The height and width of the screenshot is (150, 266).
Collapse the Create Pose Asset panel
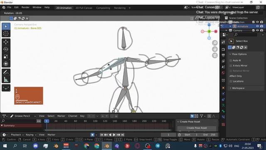(178, 122)
